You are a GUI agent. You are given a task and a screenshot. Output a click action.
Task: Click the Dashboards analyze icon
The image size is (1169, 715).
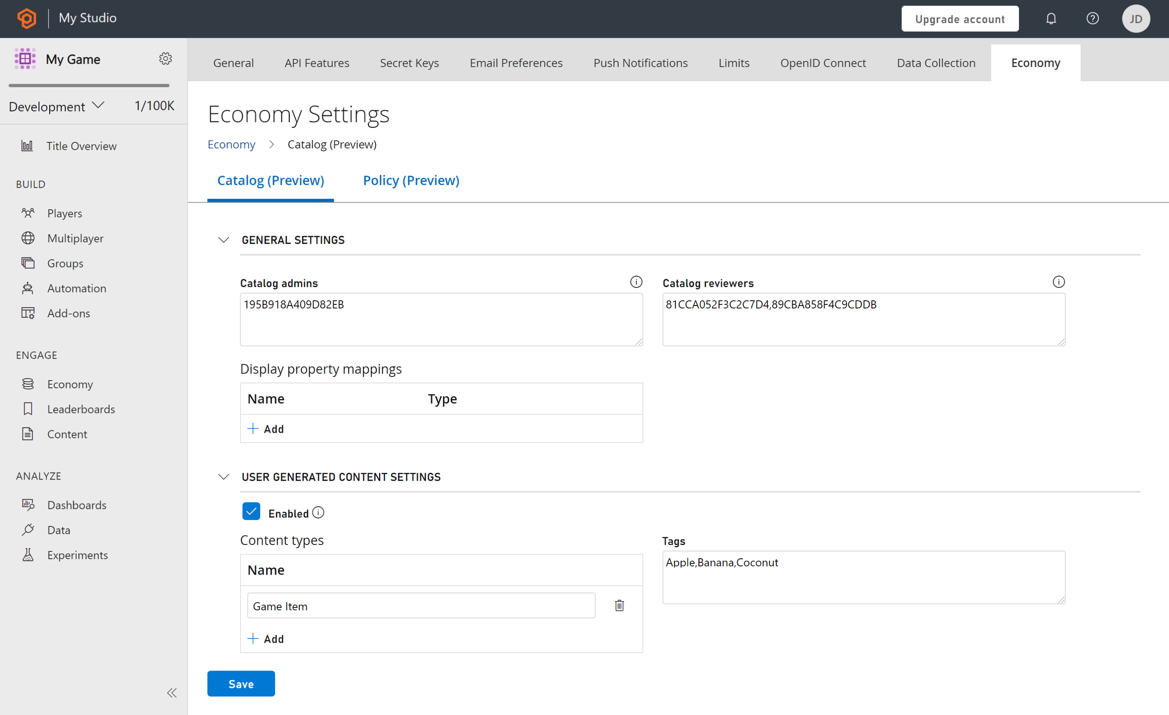[x=28, y=504]
